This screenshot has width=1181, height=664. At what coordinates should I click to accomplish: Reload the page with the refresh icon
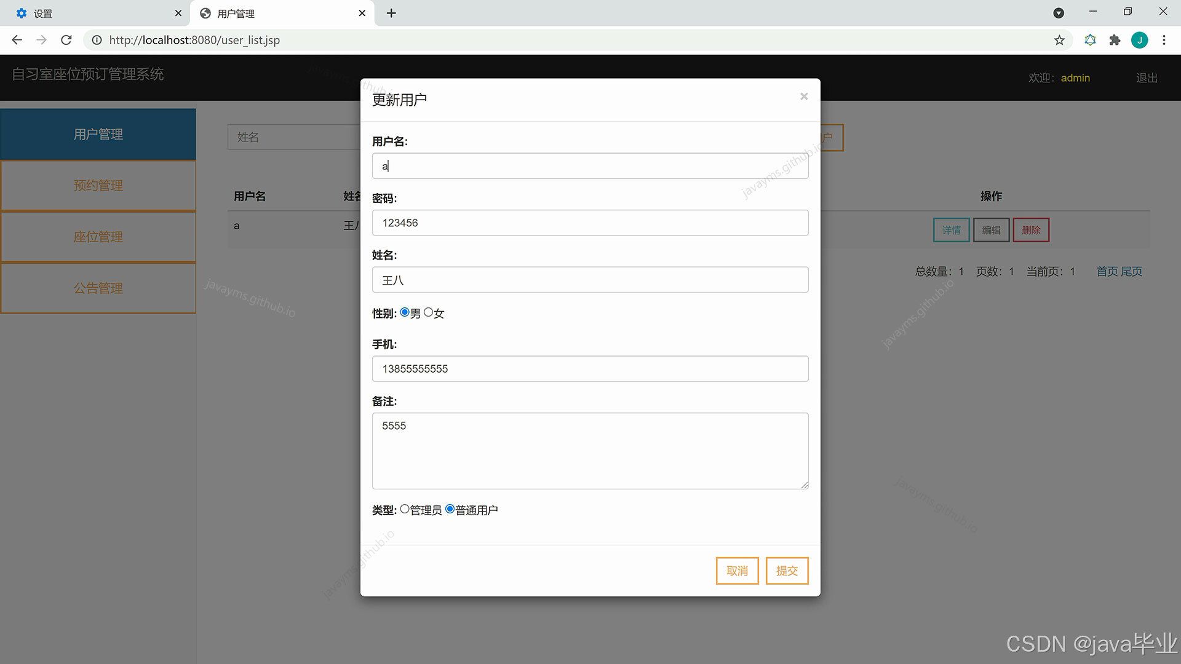[x=66, y=40]
